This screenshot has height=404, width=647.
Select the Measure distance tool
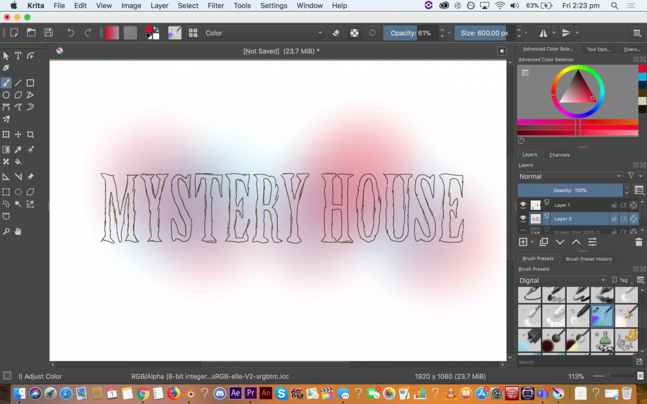(x=18, y=177)
